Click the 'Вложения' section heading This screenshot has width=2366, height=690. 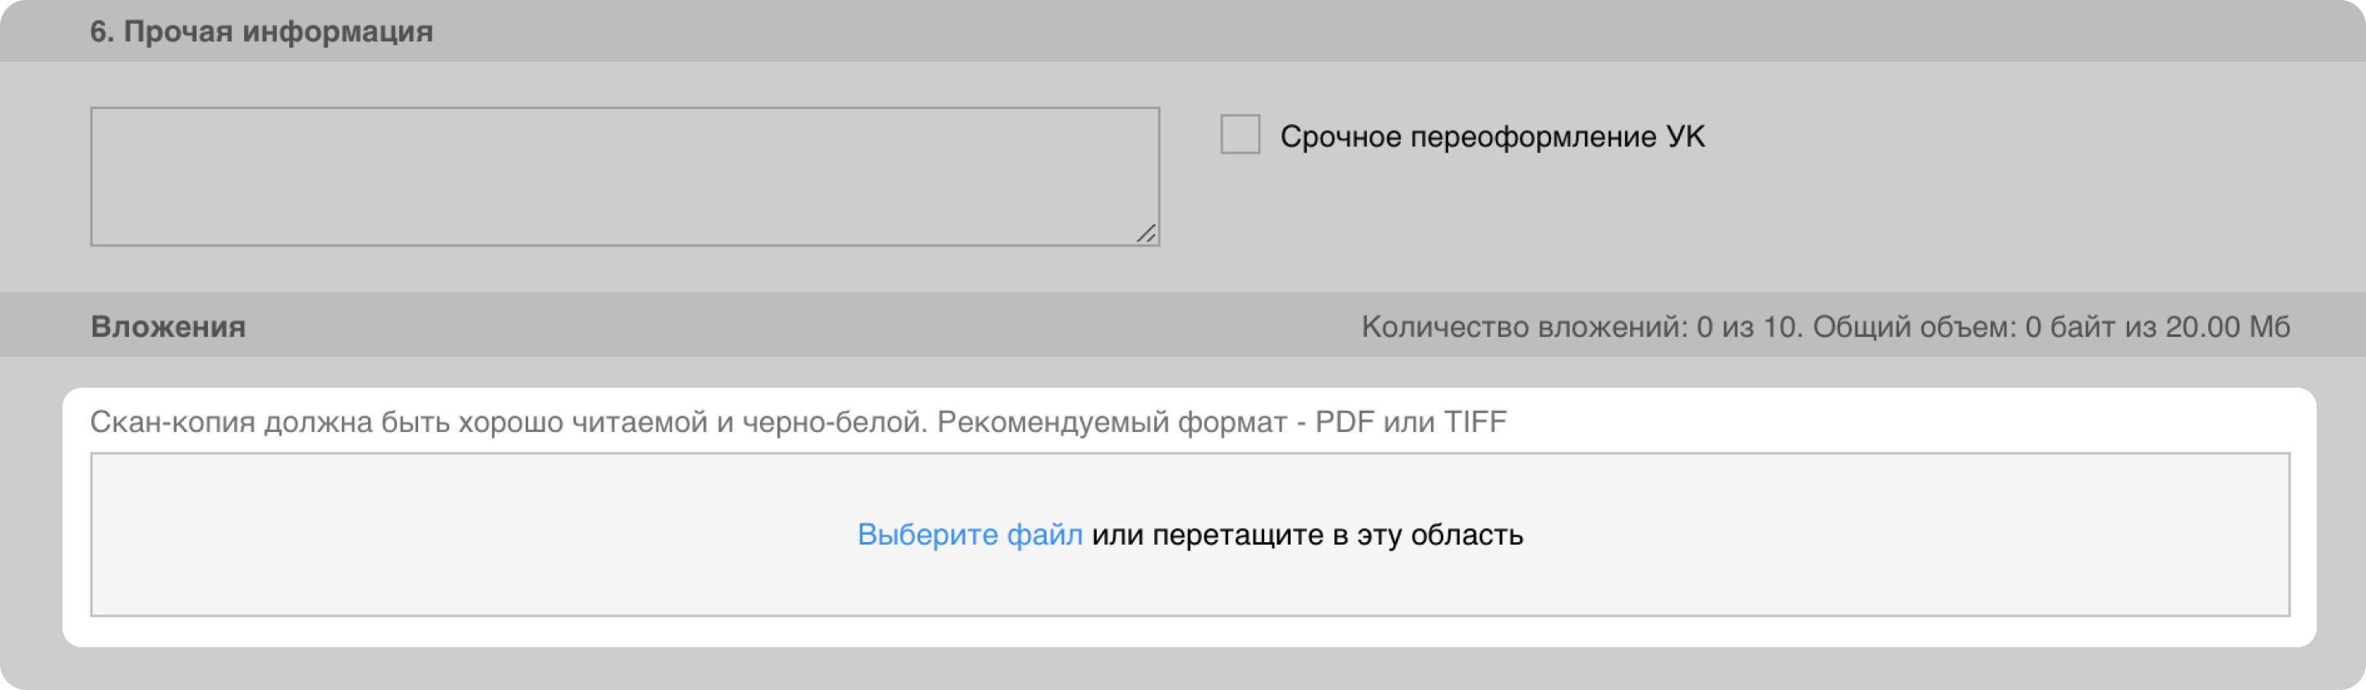coord(168,327)
